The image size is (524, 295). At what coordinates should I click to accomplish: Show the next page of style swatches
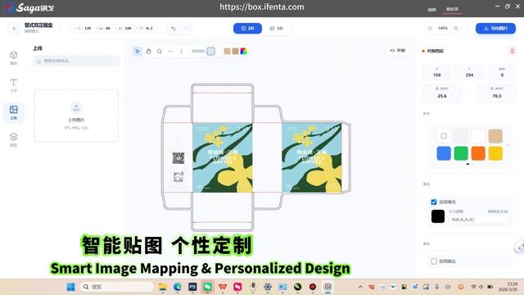(508, 144)
